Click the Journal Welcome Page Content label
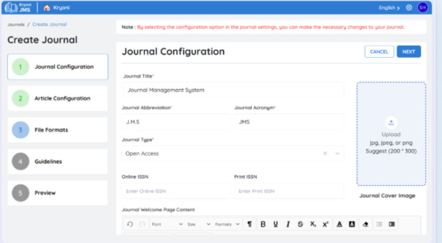The height and width of the screenshot is (243, 442). (x=158, y=209)
